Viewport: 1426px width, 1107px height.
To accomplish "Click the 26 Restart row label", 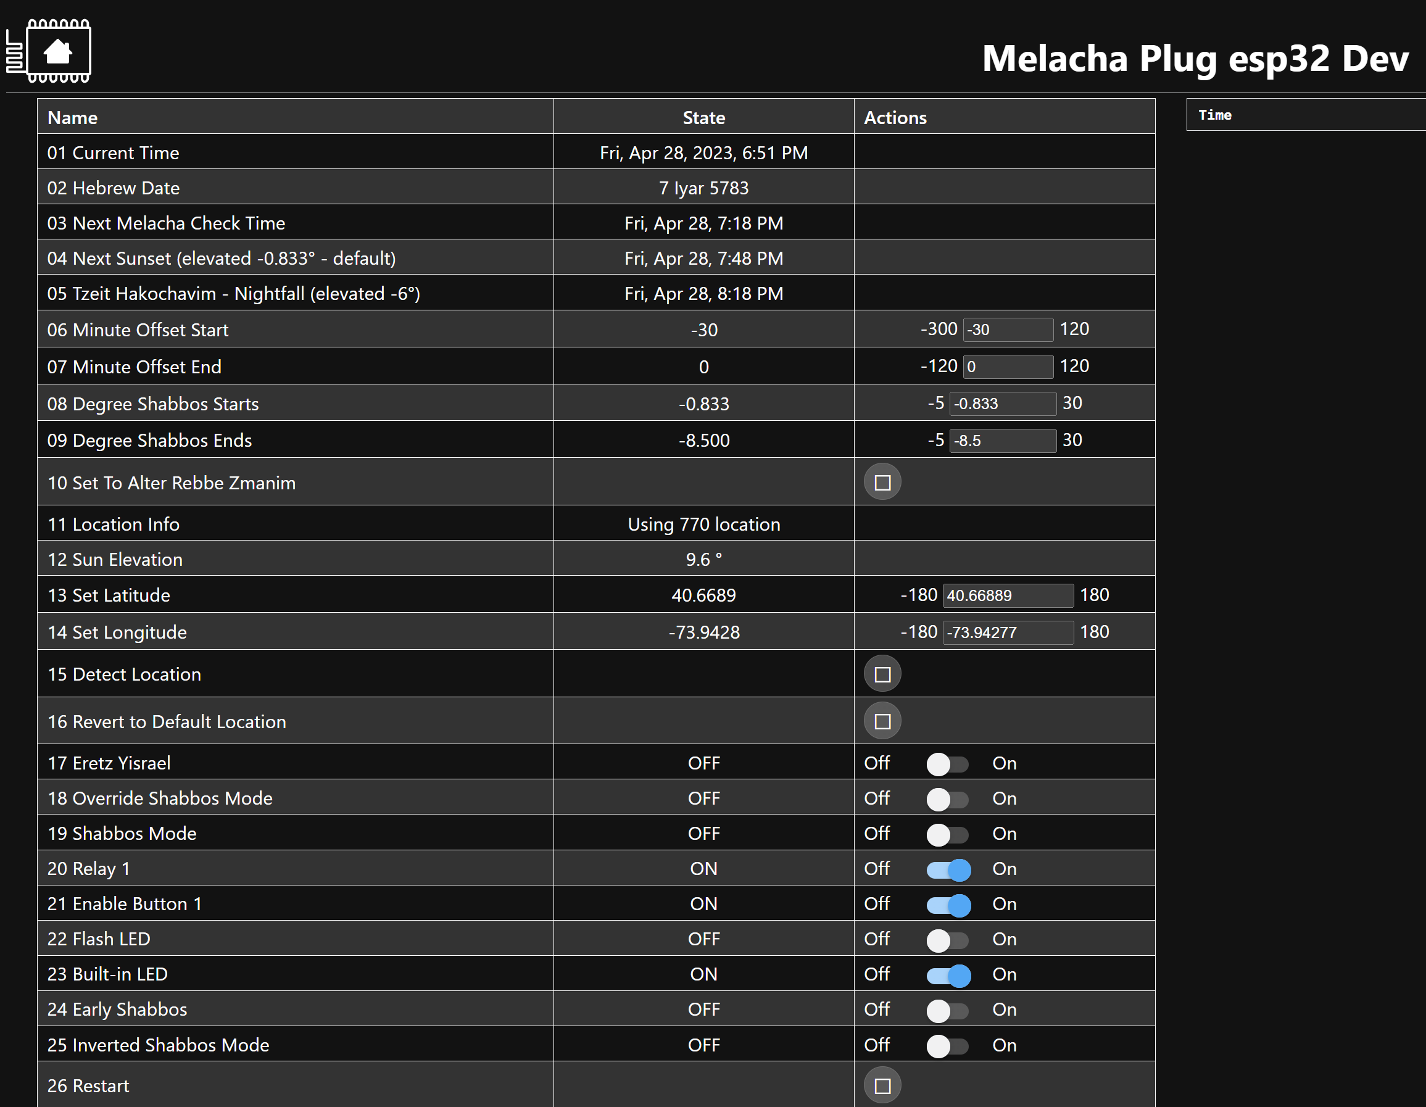I will click(88, 1086).
